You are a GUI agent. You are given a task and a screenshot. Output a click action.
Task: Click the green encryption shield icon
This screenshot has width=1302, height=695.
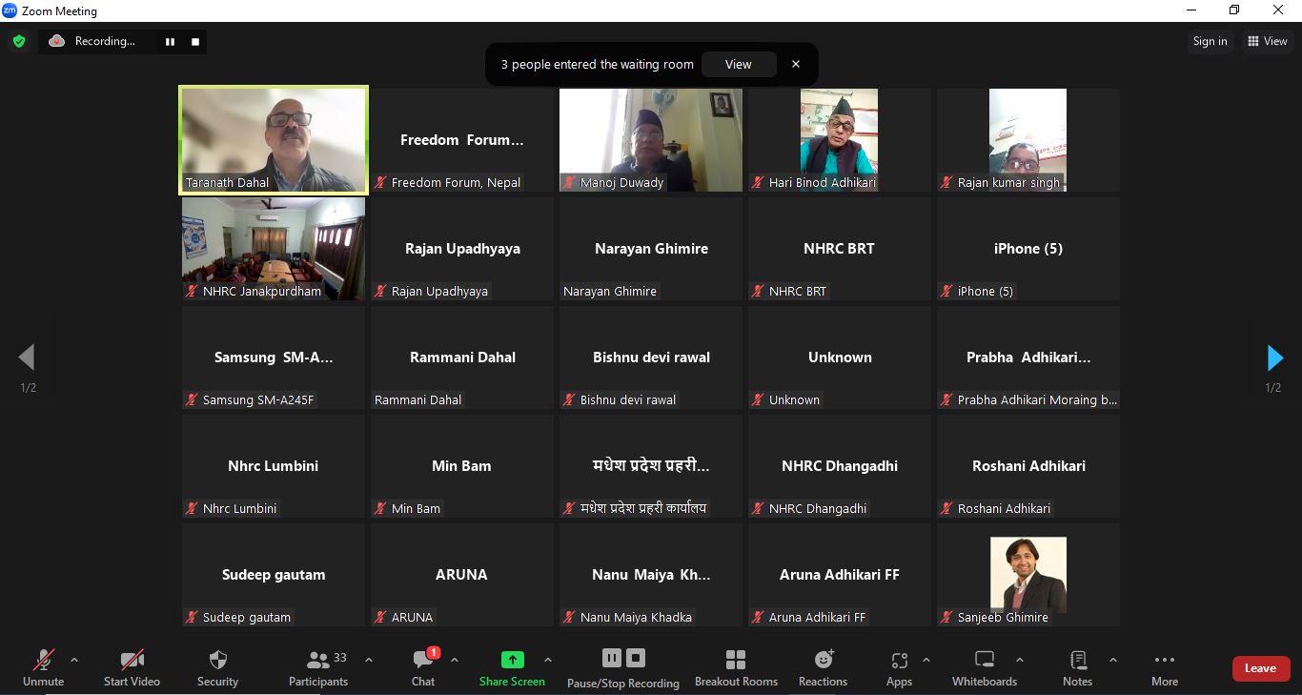pyautogui.click(x=18, y=41)
